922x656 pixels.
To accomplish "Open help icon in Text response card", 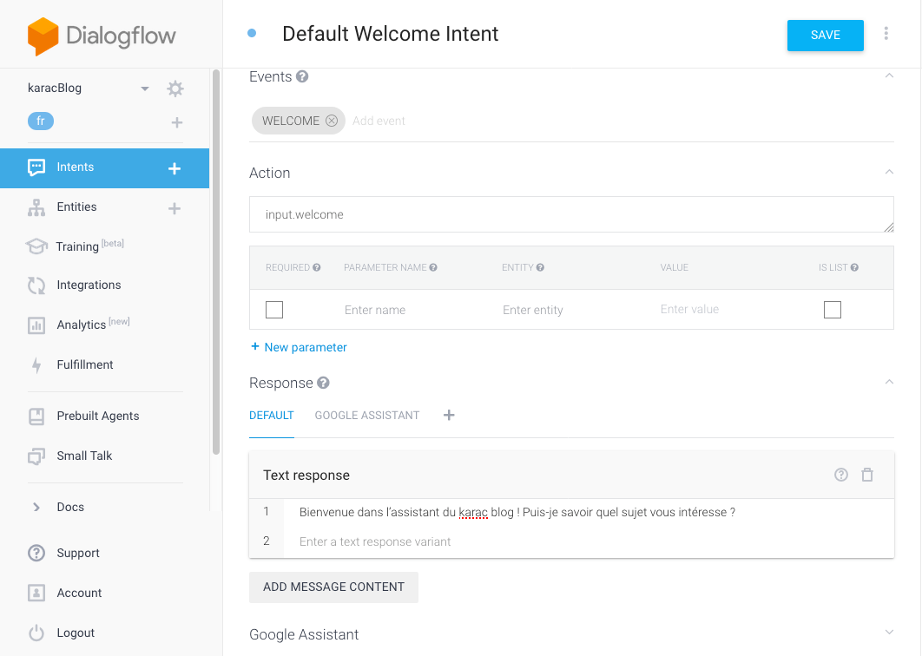I will (x=841, y=475).
